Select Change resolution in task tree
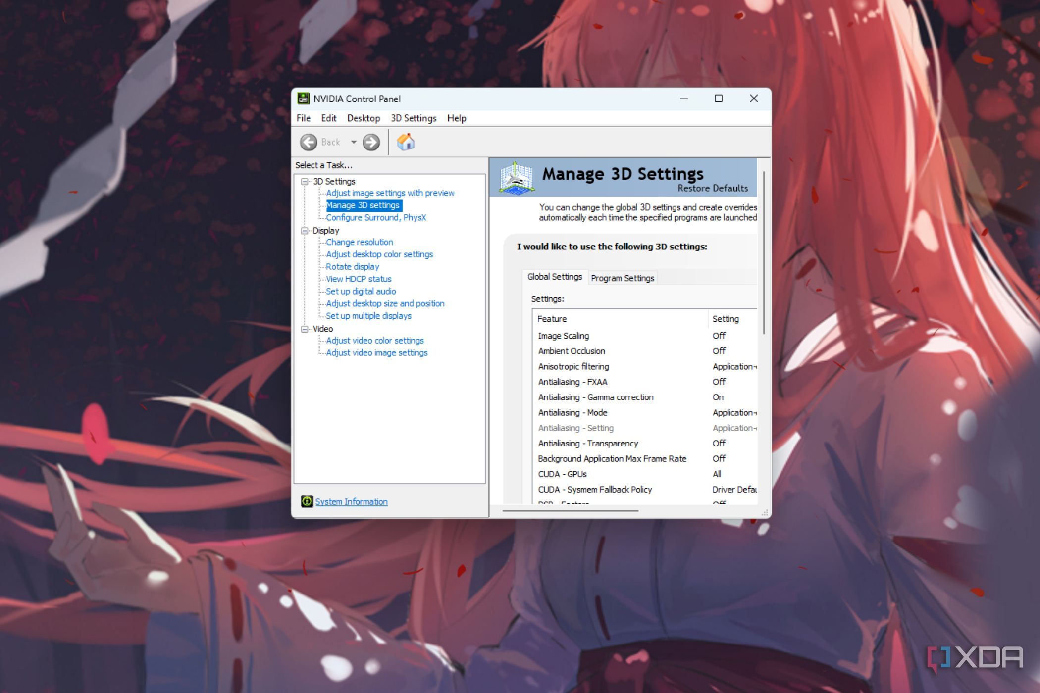1040x693 pixels. [359, 242]
